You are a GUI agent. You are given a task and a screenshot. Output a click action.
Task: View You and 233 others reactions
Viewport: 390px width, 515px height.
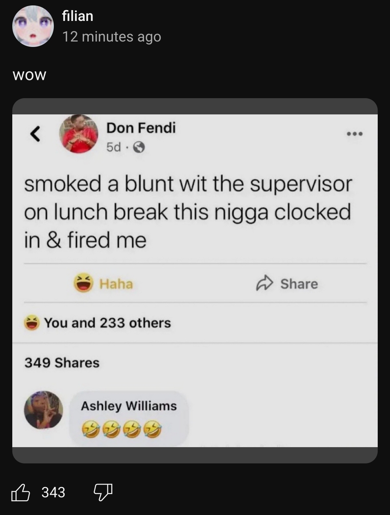[x=97, y=323]
